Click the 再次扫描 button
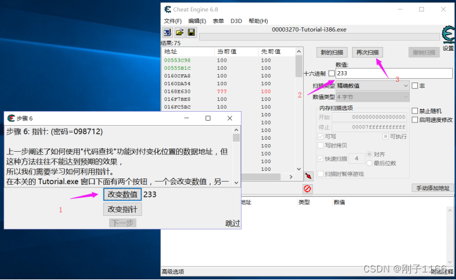456x280 pixels. click(x=368, y=53)
